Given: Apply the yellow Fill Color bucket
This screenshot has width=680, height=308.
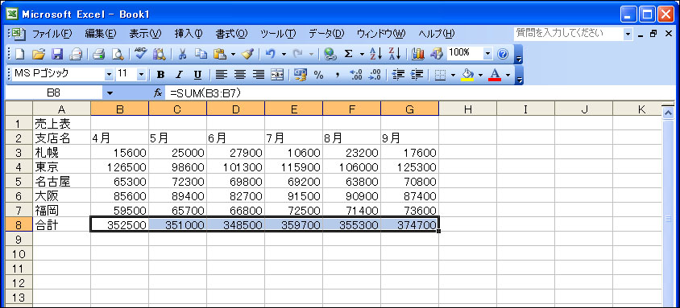Looking at the screenshot, I should (467, 75).
